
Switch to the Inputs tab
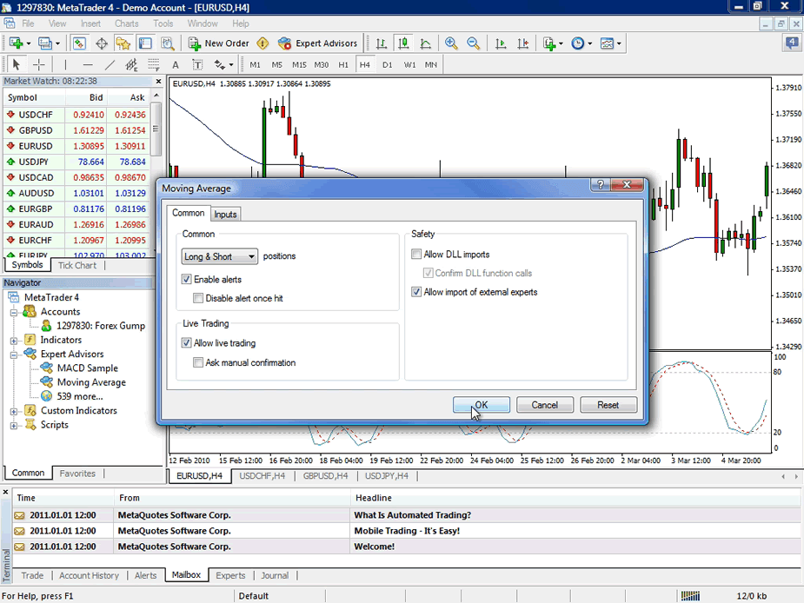[225, 215]
